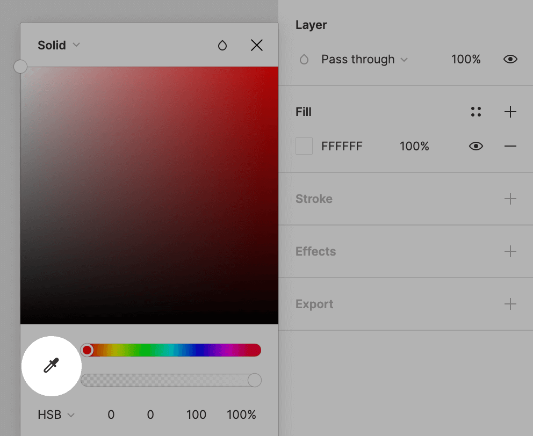Remove the FFFFFF fill with minus icon
Viewport: 533px width, 436px height.
(x=510, y=146)
